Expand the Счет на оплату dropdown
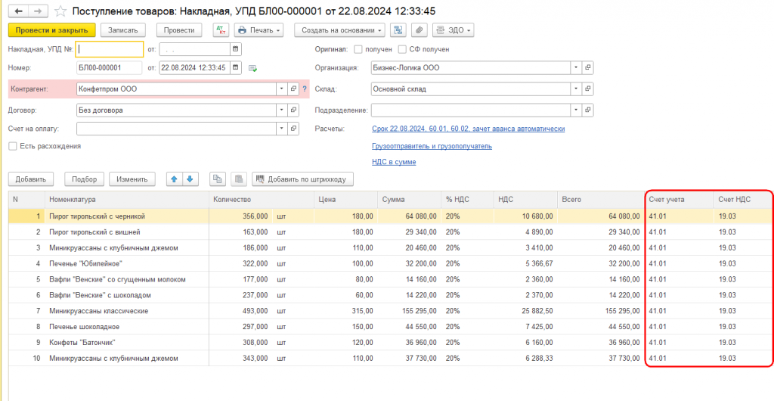Viewport: 774px width, 401px height. tap(281, 129)
